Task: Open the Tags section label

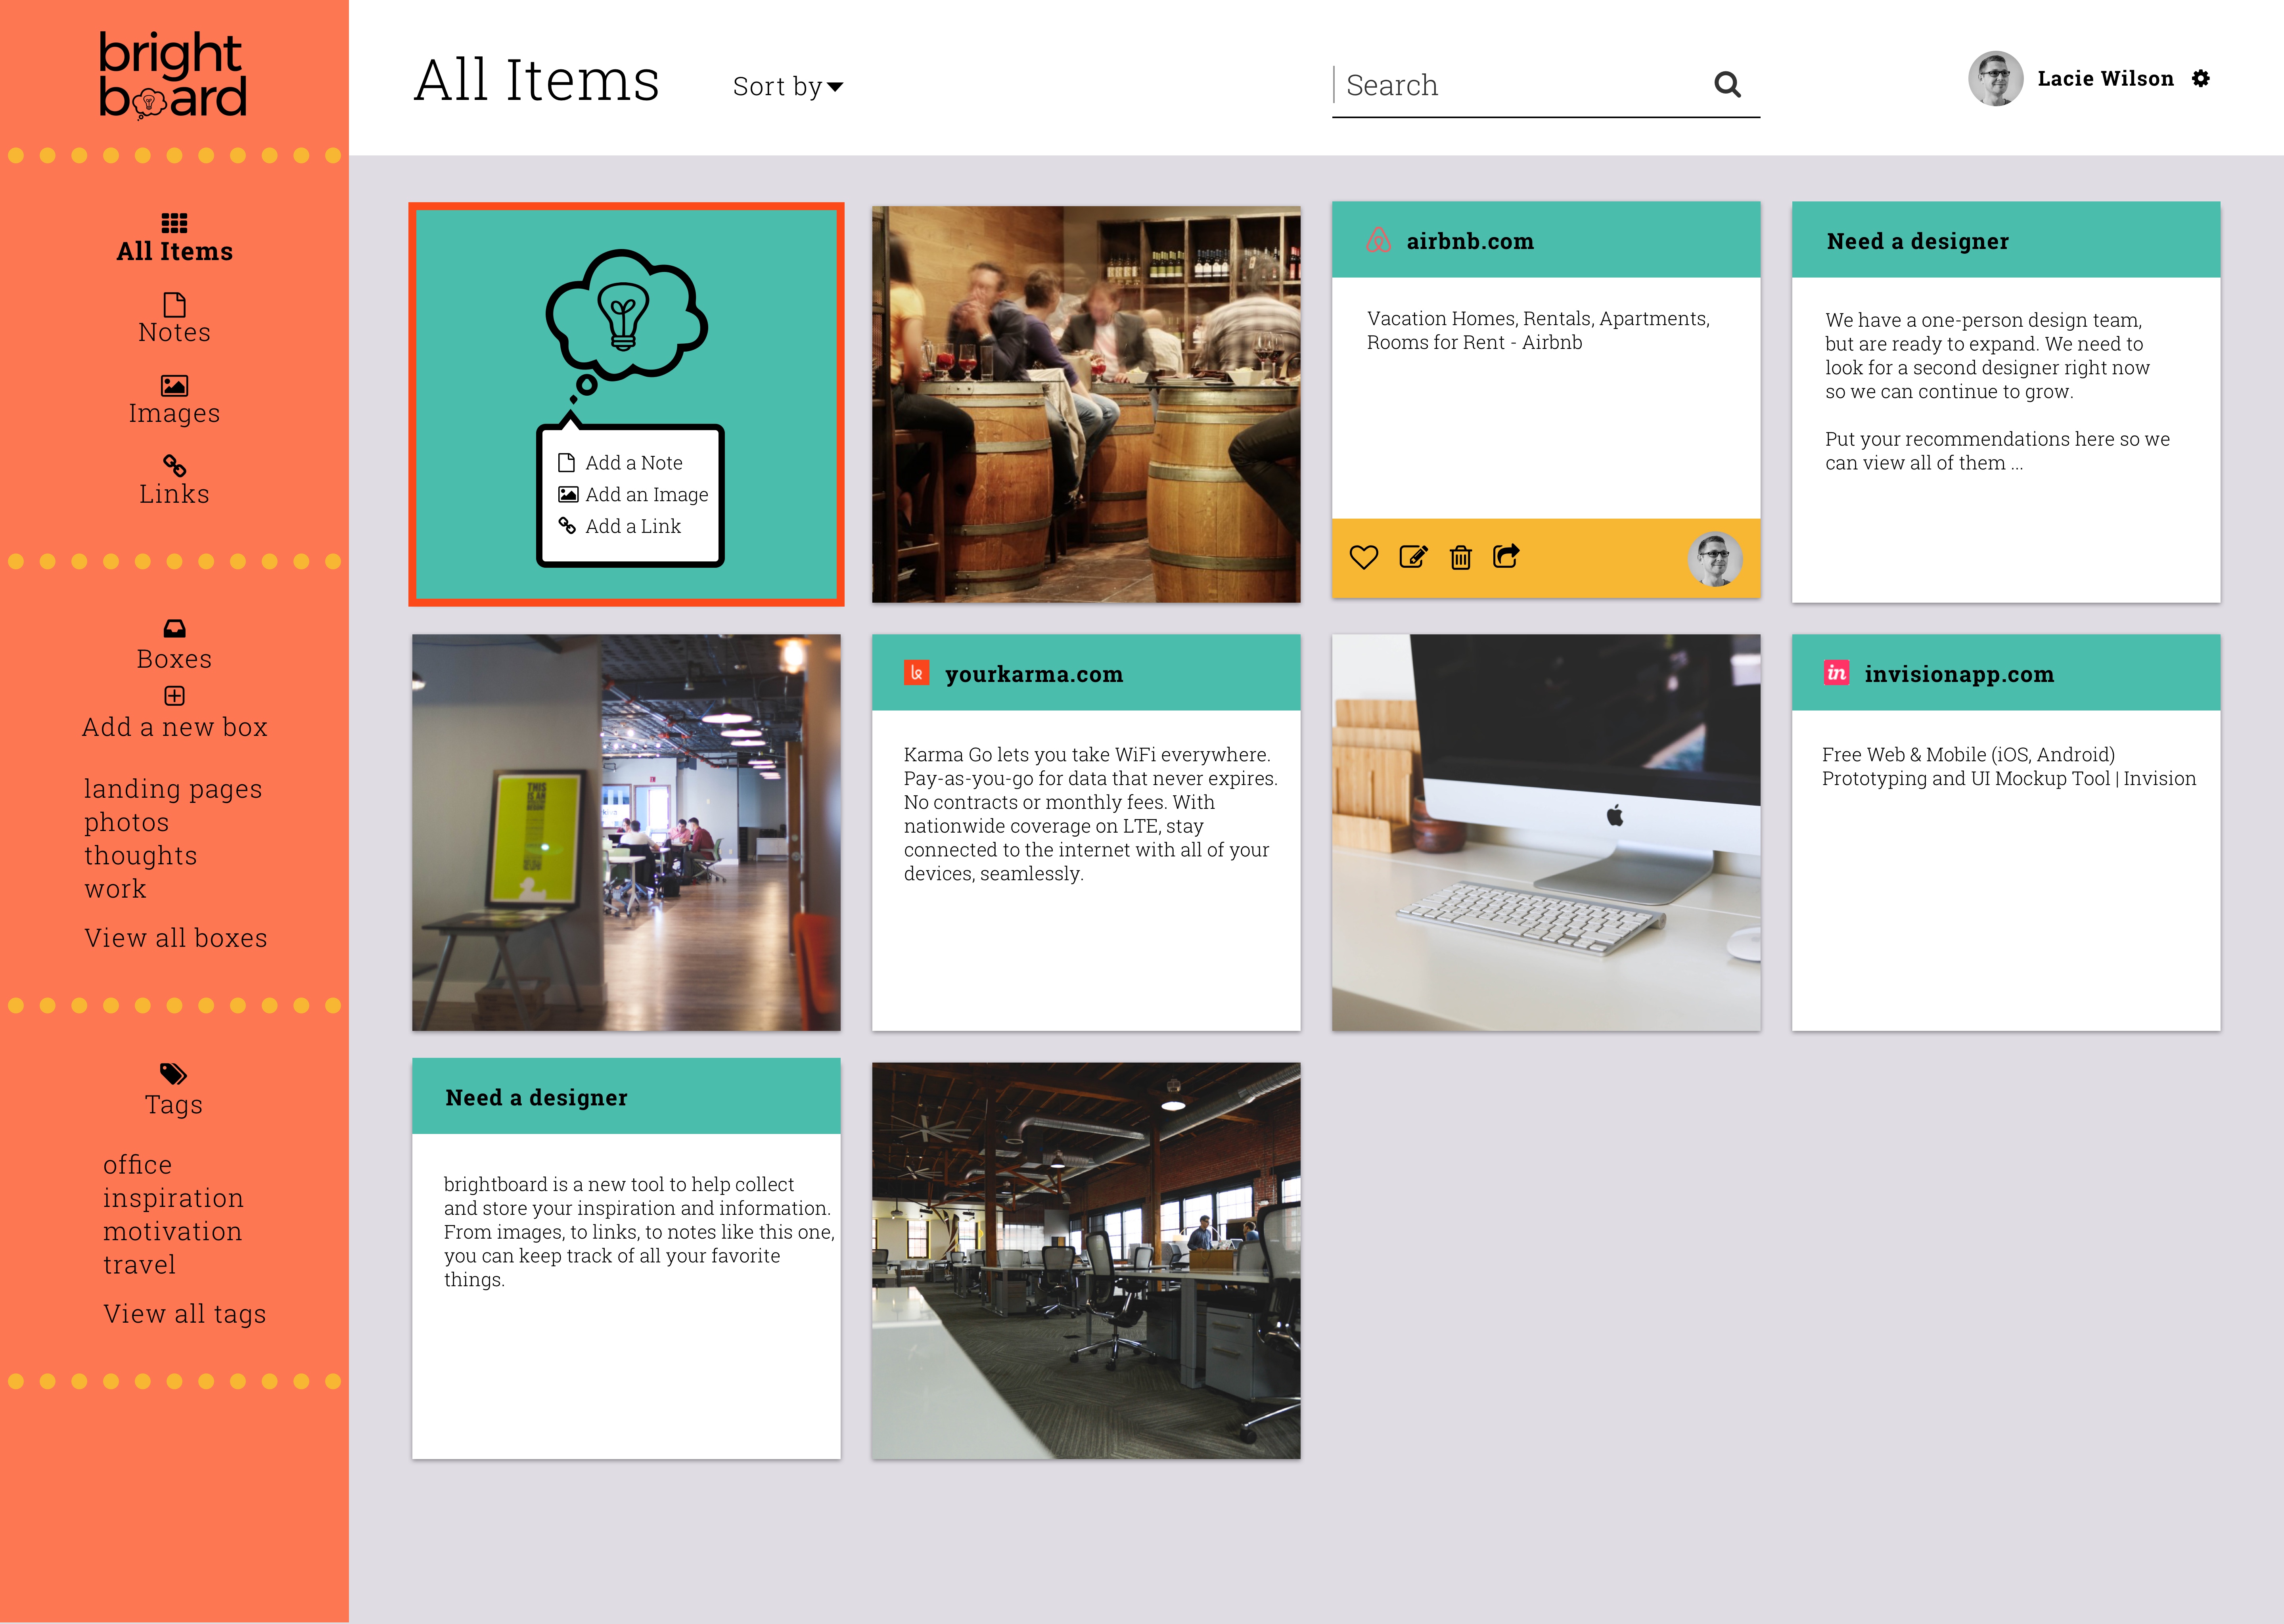Action: [174, 1105]
